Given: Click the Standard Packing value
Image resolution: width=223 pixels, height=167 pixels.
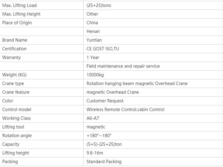Looking at the screenshot, I should 104,162.
